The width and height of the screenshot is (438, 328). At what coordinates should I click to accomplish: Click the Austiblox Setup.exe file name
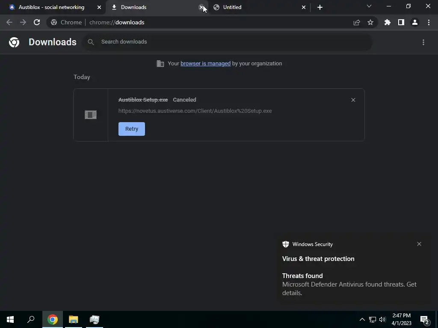143,100
